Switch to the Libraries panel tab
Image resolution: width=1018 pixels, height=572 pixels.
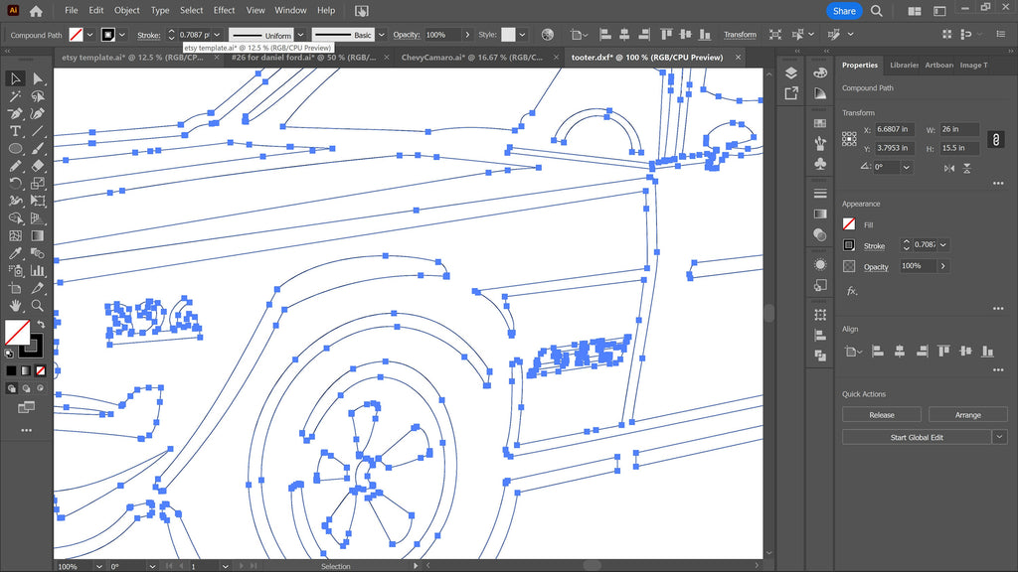click(904, 65)
